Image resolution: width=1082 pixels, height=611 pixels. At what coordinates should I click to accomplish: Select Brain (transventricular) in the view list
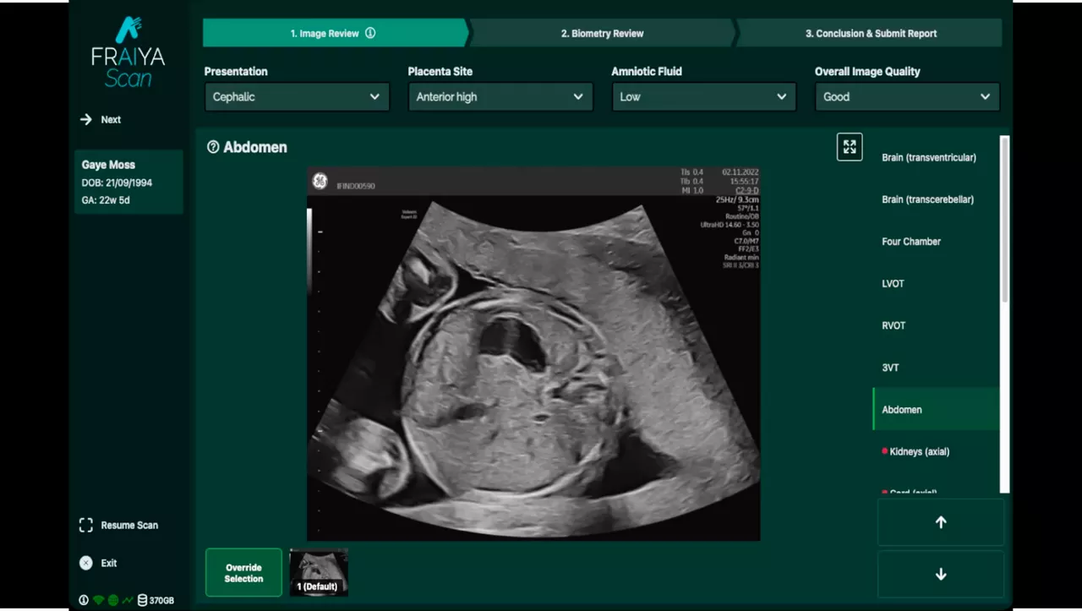pos(935,157)
